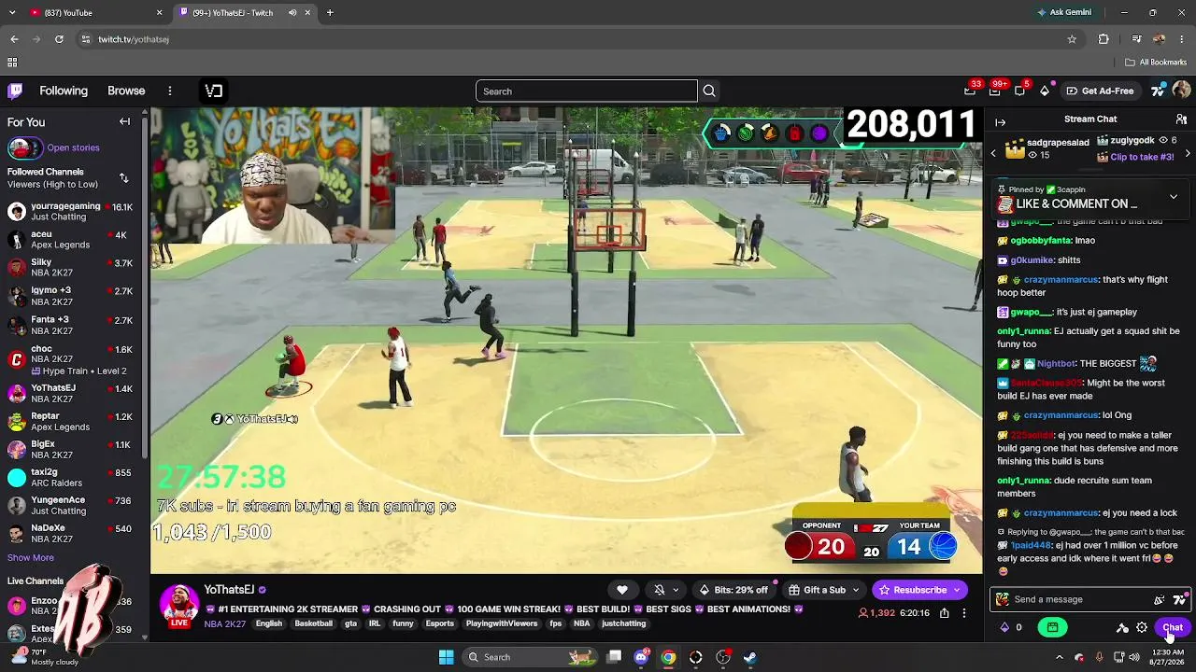Open the three-dot more menu beside Browse
1196x672 pixels.
170,91
